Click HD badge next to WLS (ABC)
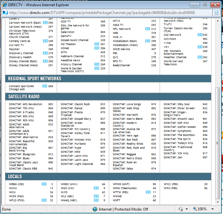 point(96,196)
